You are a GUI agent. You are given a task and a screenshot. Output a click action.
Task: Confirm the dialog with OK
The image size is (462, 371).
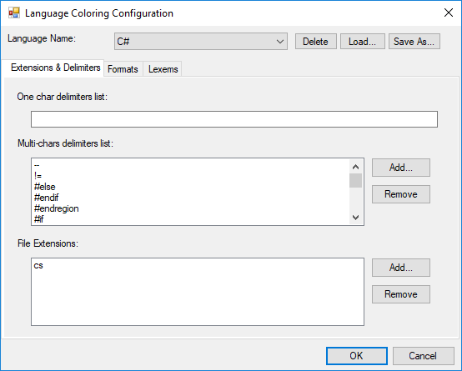click(x=357, y=356)
